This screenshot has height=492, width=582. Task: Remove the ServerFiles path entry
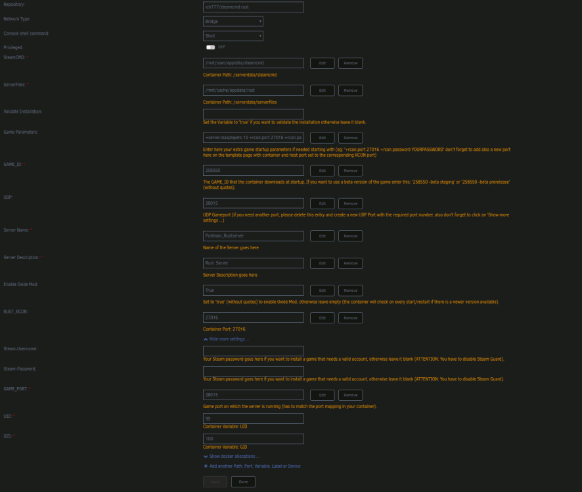(350, 91)
